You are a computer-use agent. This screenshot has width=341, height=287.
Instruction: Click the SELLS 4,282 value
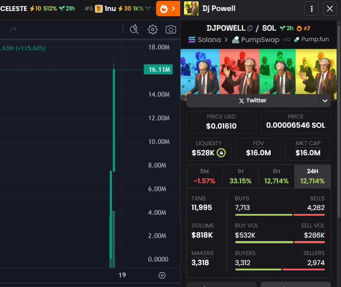click(316, 207)
